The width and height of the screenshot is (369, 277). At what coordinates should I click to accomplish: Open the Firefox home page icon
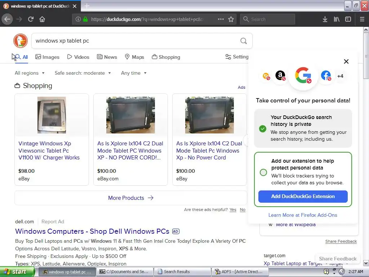tap(42, 19)
